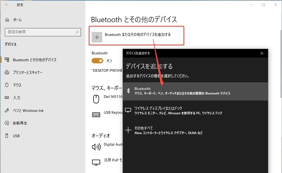The height and width of the screenshot is (173, 282).
Task: Select Bluetooth とその他のデバイス sidebar icon
Action: (x=7, y=60)
